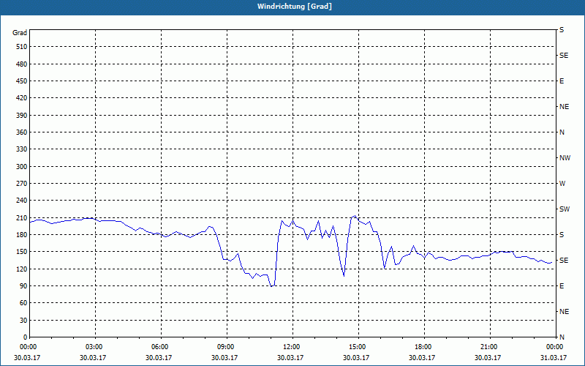Click the 09:00 time label

(227, 347)
